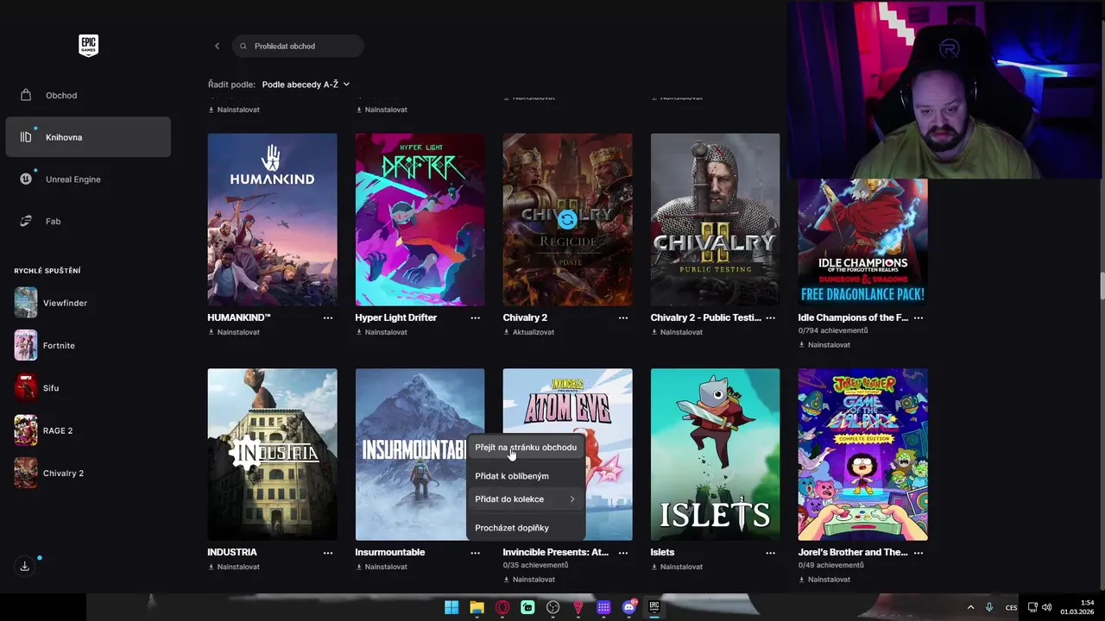The width and height of the screenshot is (1105, 621).
Task: Install Hyper Light Drifter via Nainstalovat
Action: [x=382, y=332]
